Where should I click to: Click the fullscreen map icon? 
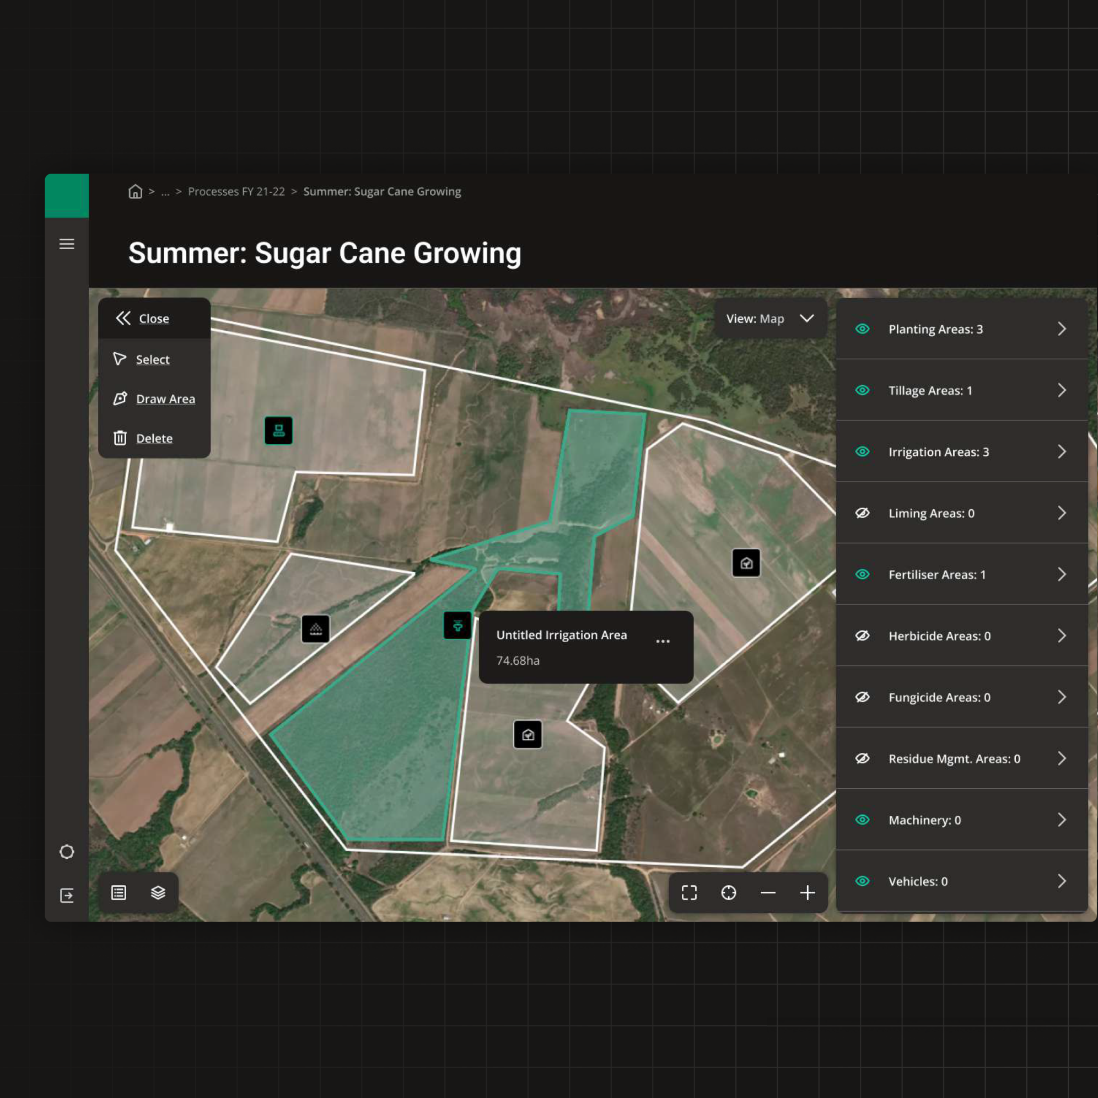(x=689, y=892)
